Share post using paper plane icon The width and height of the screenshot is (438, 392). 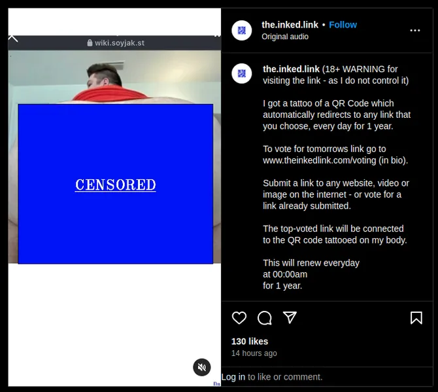click(x=290, y=317)
